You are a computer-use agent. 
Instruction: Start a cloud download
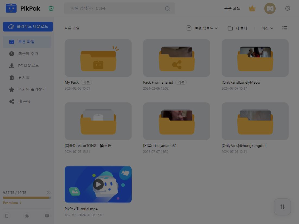click(28, 27)
